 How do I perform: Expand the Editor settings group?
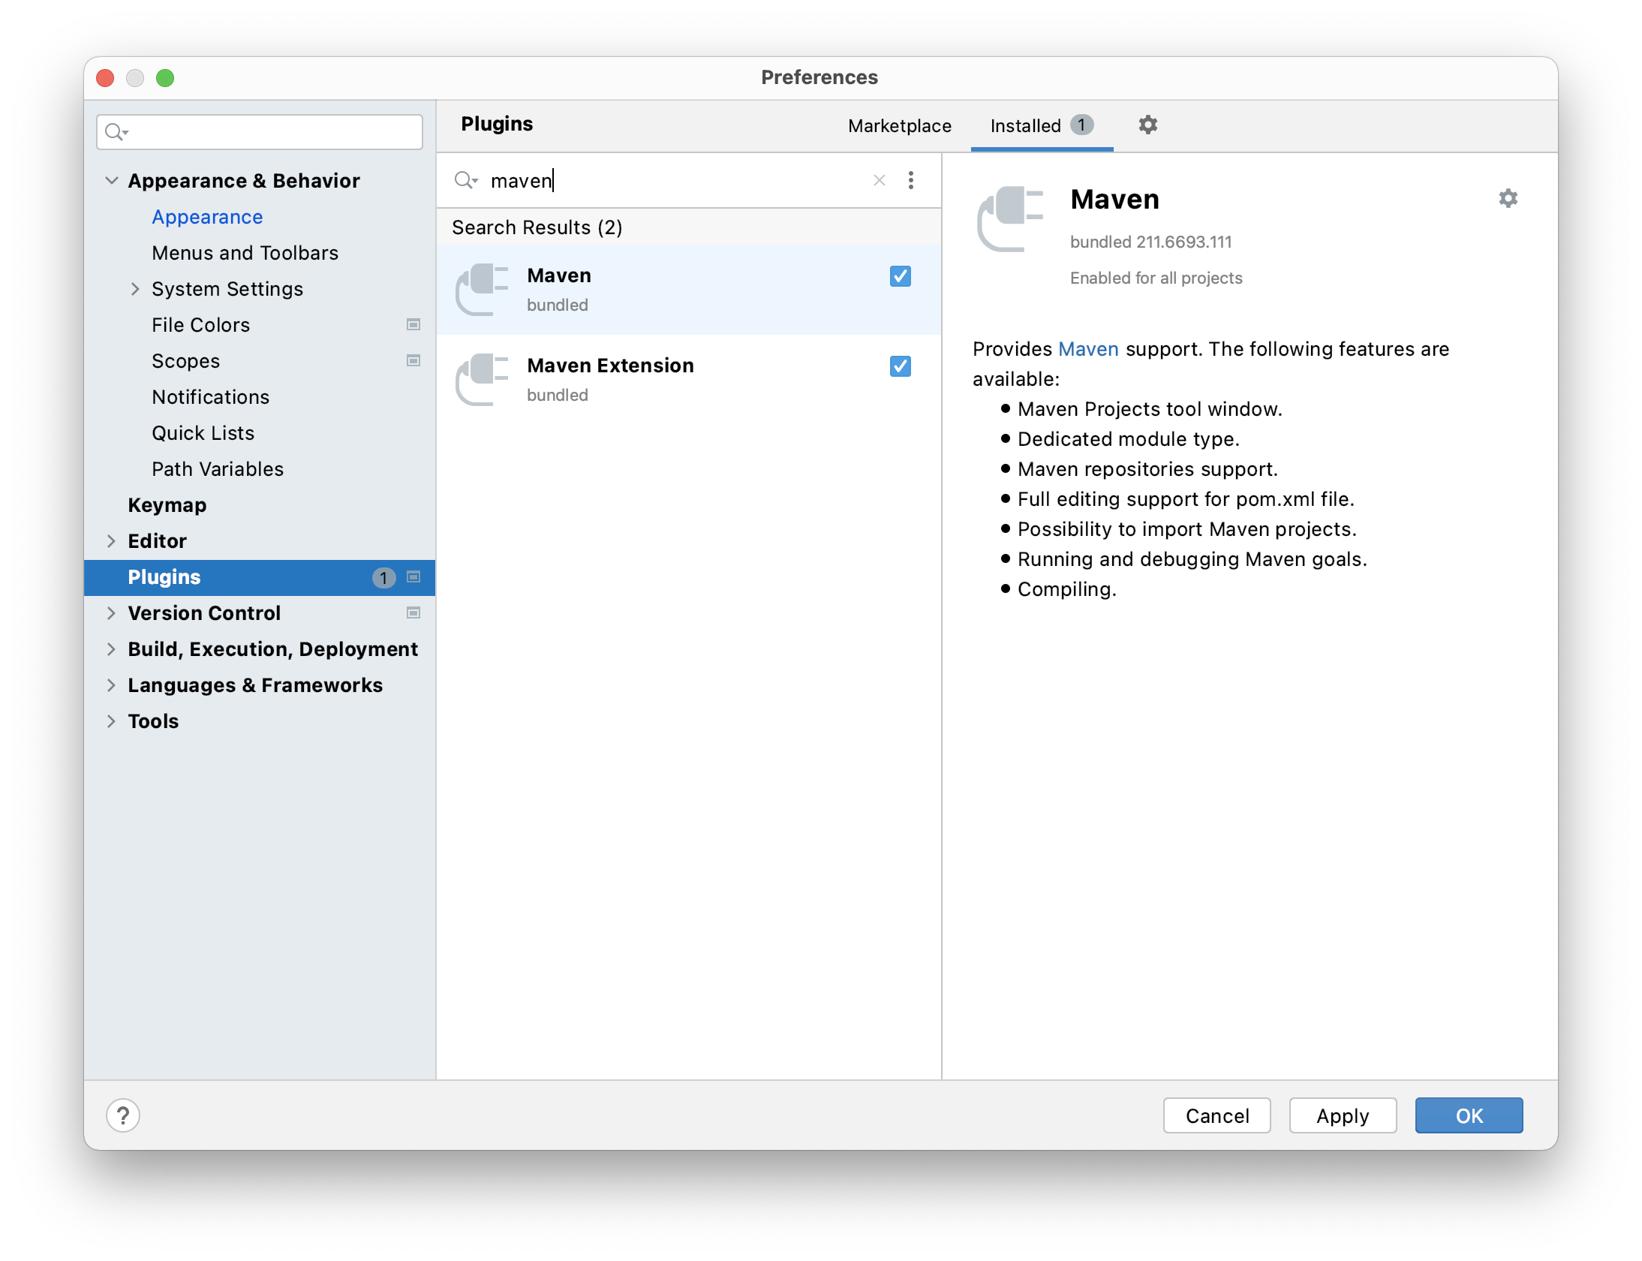[x=111, y=541]
